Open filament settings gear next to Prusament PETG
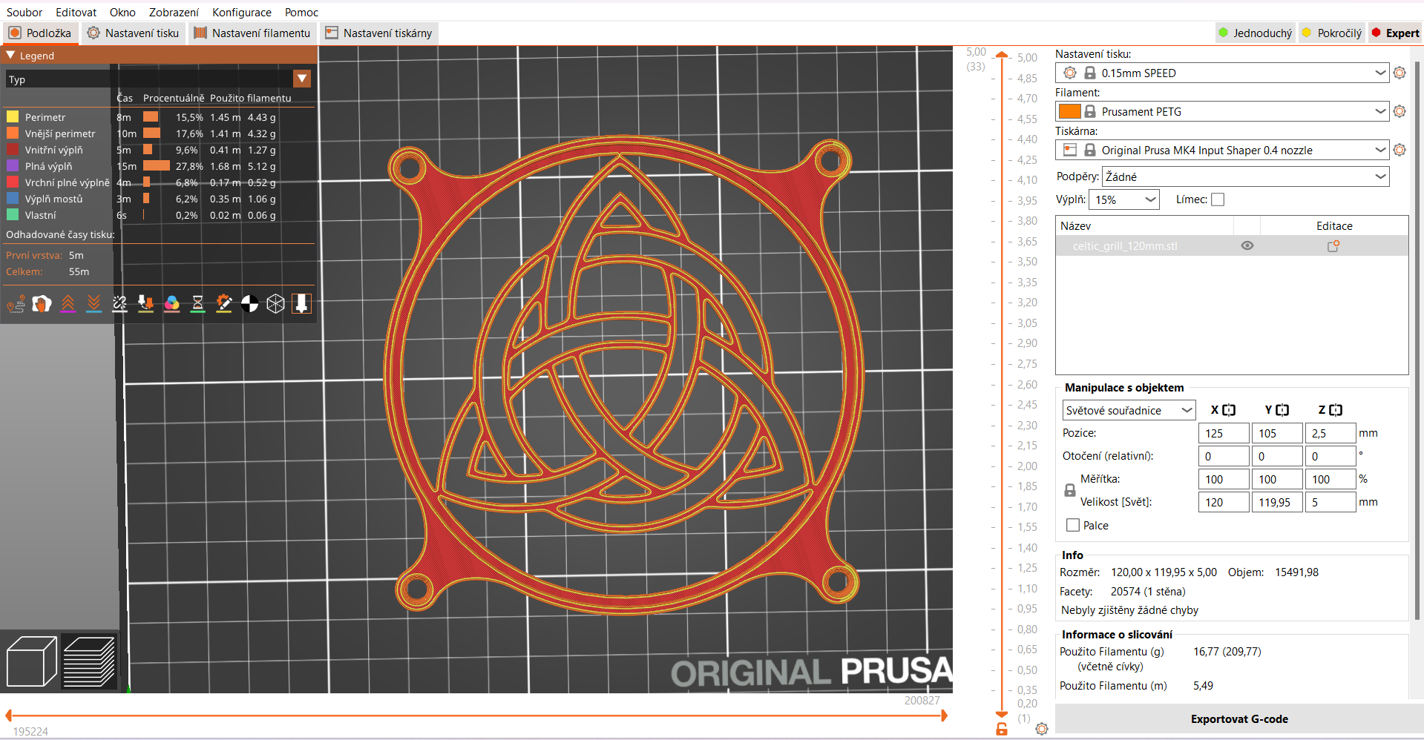Image resolution: width=1424 pixels, height=740 pixels. coord(1400,111)
